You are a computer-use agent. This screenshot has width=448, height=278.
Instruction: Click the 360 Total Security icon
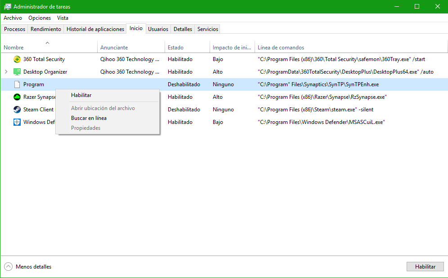pyautogui.click(x=17, y=59)
